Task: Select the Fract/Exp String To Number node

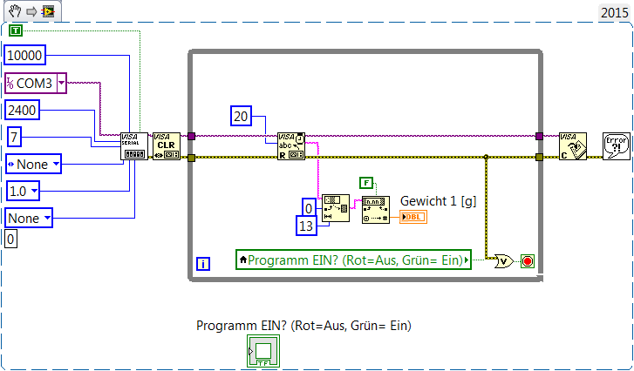Action: (x=376, y=210)
